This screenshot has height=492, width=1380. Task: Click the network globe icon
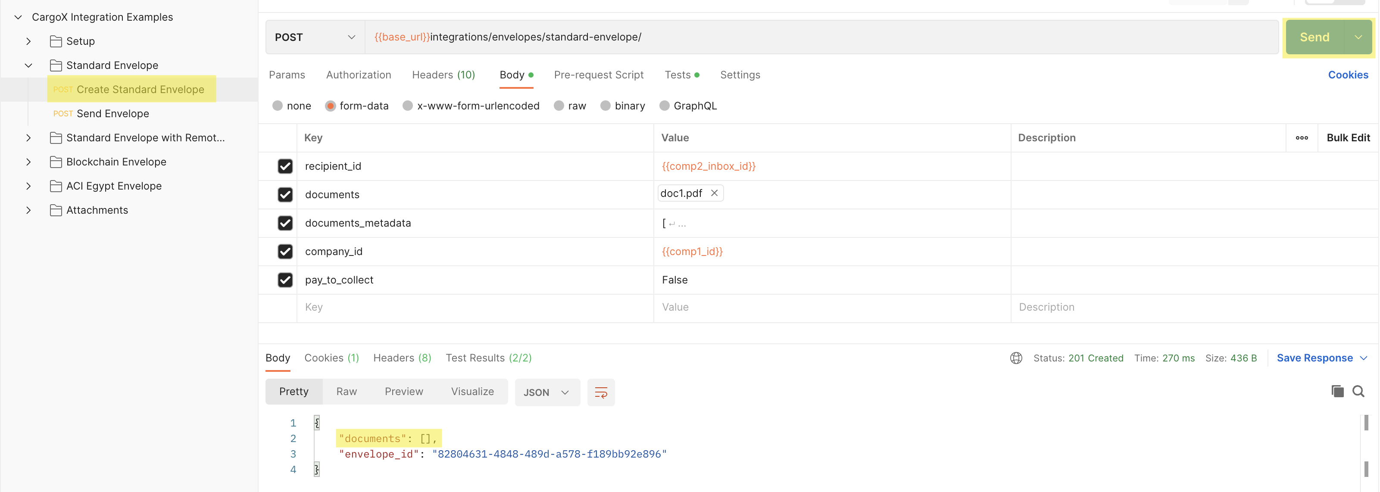(x=1016, y=358)
